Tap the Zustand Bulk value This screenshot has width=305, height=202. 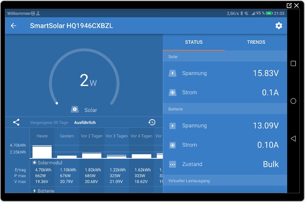[x=271, y=164]
